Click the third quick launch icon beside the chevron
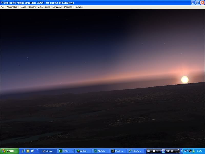The height and width of the screenshot is (154, 205). (x=33, y=151)
